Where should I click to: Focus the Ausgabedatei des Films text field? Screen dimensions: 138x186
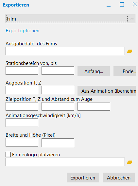(65, 51)
